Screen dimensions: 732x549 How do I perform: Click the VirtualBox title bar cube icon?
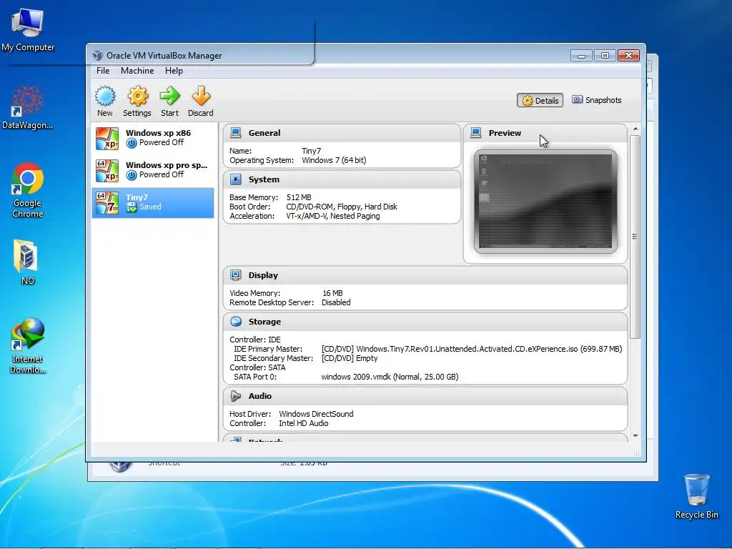click(x=97, y=55)
